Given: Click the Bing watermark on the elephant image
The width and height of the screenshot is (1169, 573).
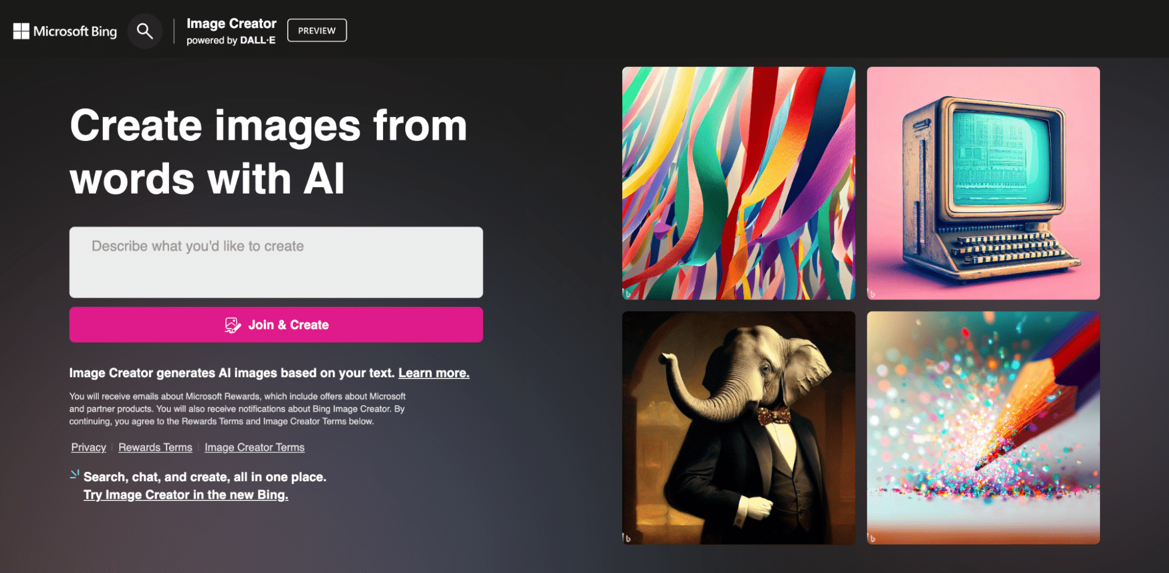Looking at the screenshot, I should point(627,538).
